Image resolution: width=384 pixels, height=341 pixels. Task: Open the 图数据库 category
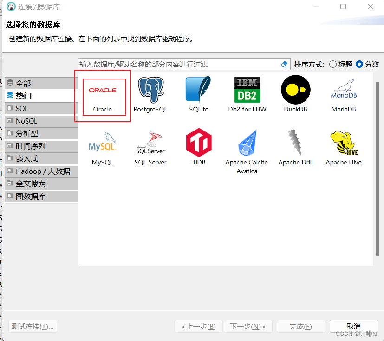(x=41, y=197)
